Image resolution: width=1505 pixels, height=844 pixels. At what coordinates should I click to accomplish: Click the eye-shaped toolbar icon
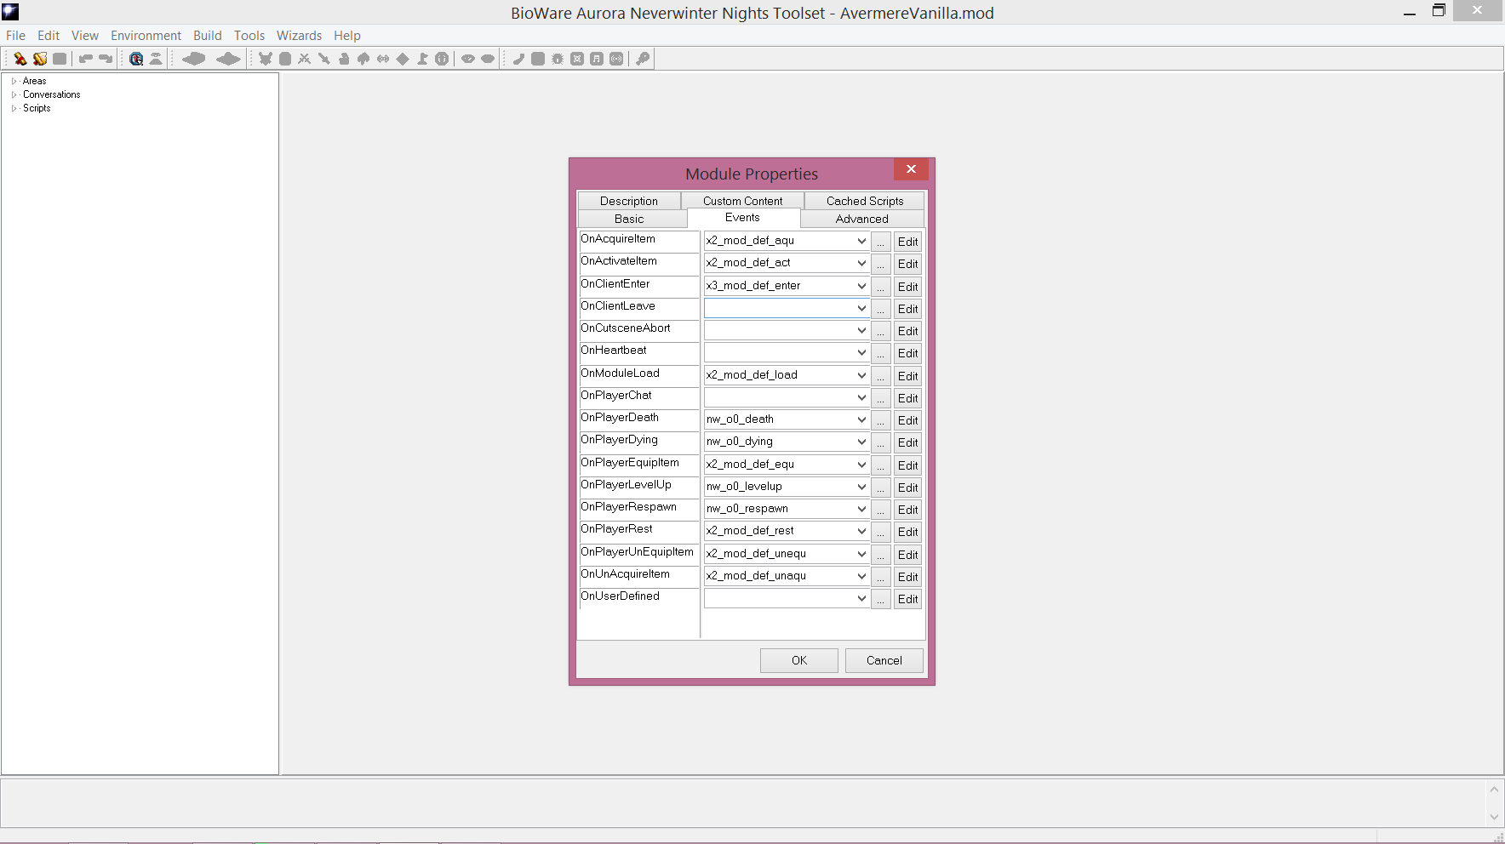[x=468, y=59]
